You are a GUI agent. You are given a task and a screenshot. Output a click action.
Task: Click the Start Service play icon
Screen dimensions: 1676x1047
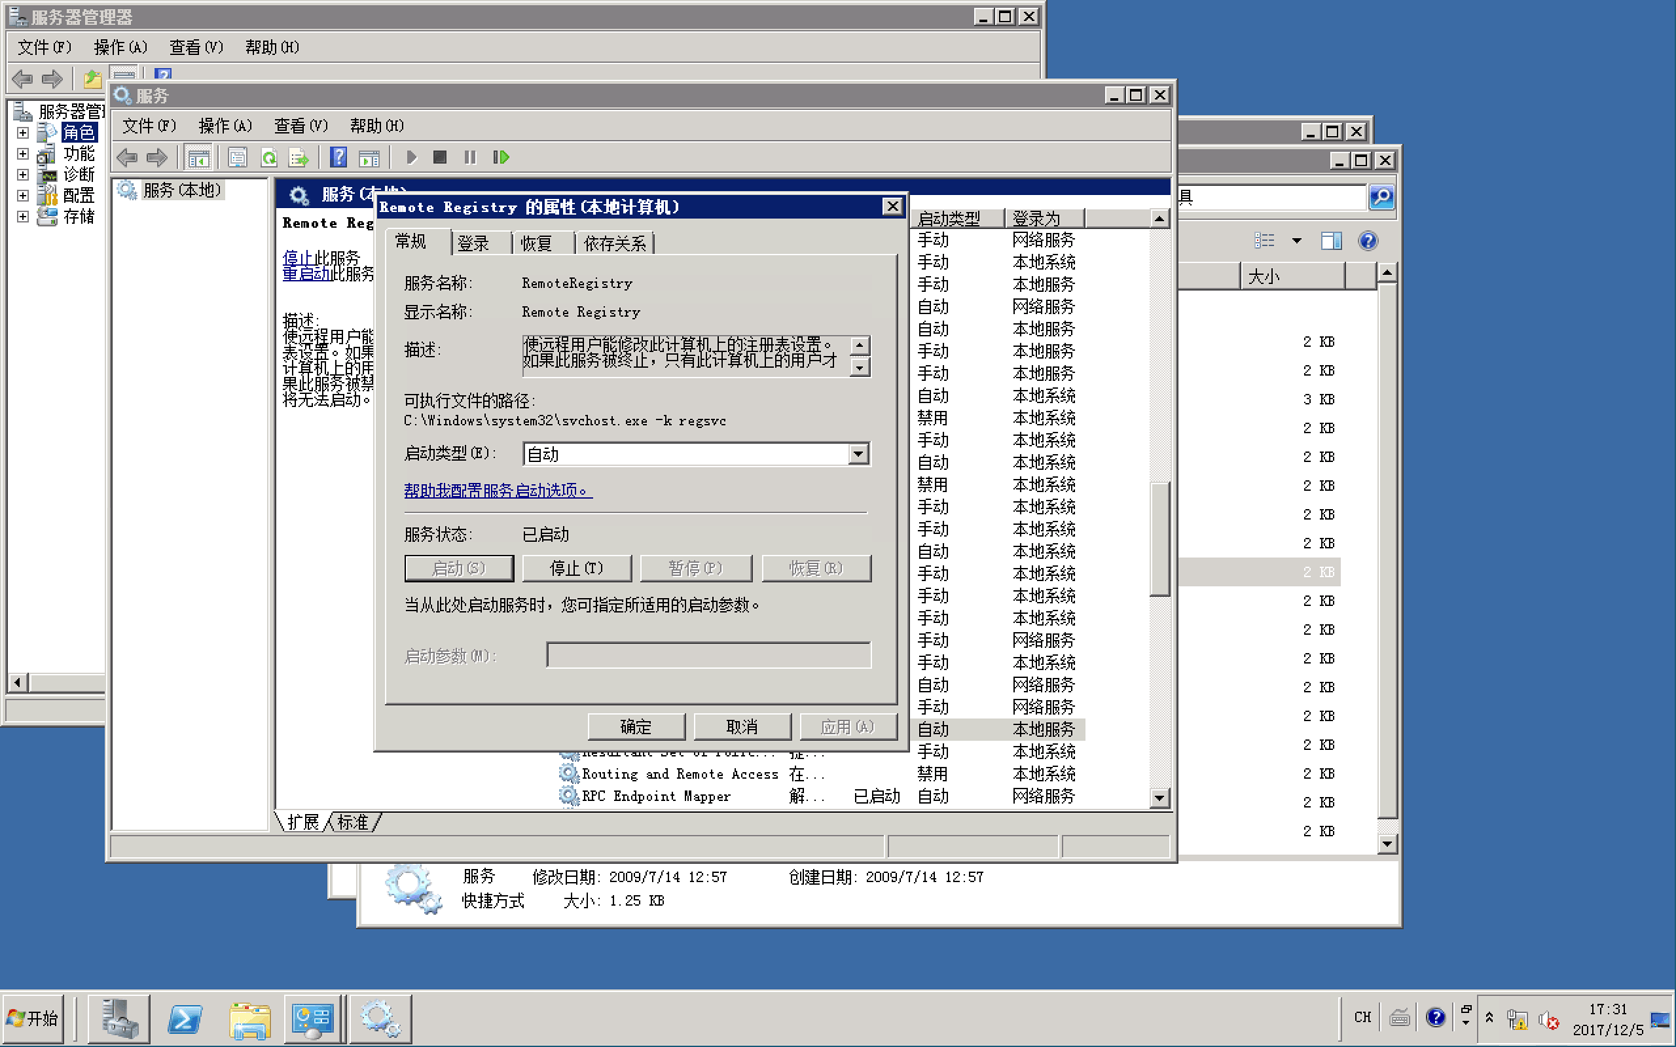point(411,158)
